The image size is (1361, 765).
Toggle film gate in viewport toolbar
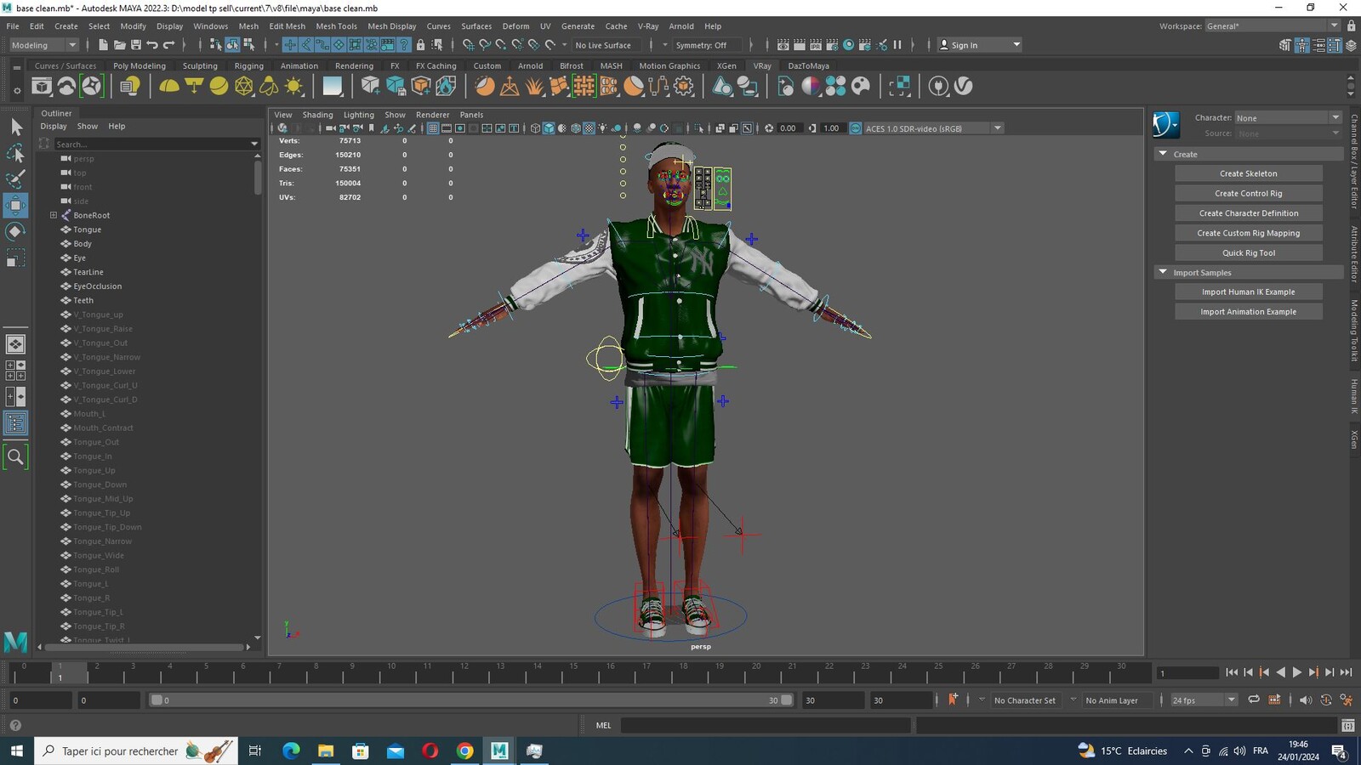(447, 128)
